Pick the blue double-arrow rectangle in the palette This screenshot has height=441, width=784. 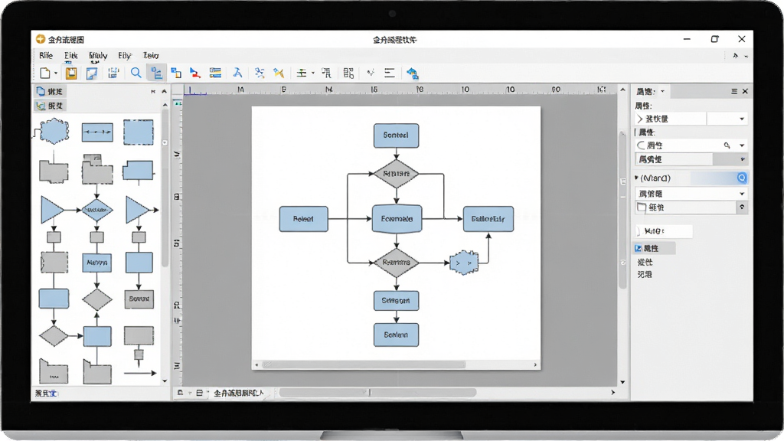click(x=97, y=132)
